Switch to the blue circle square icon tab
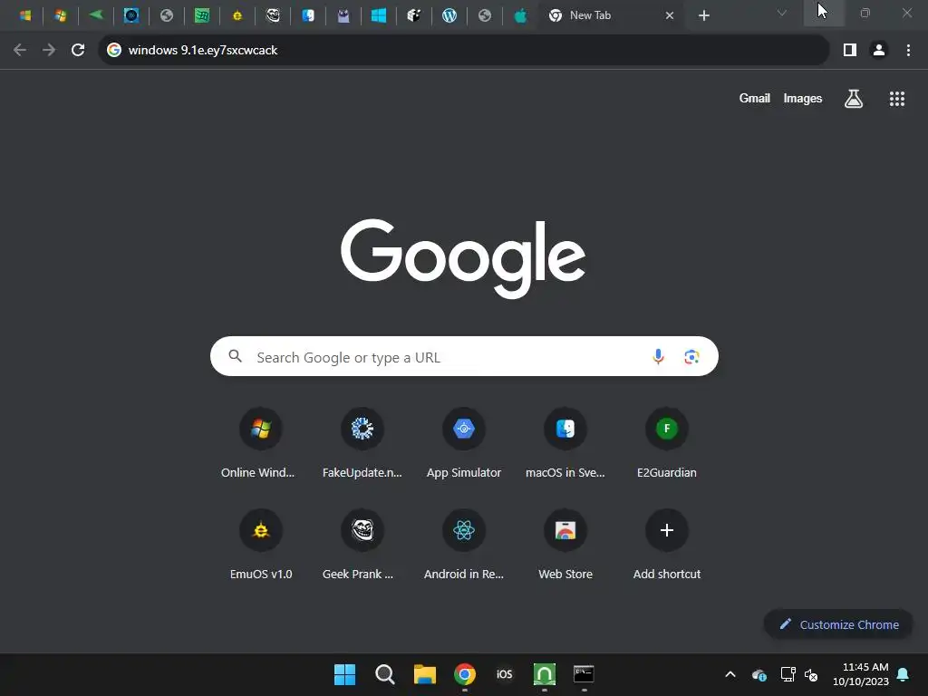The height and width of the screenshot is (696, 928). tap(131, 15)
